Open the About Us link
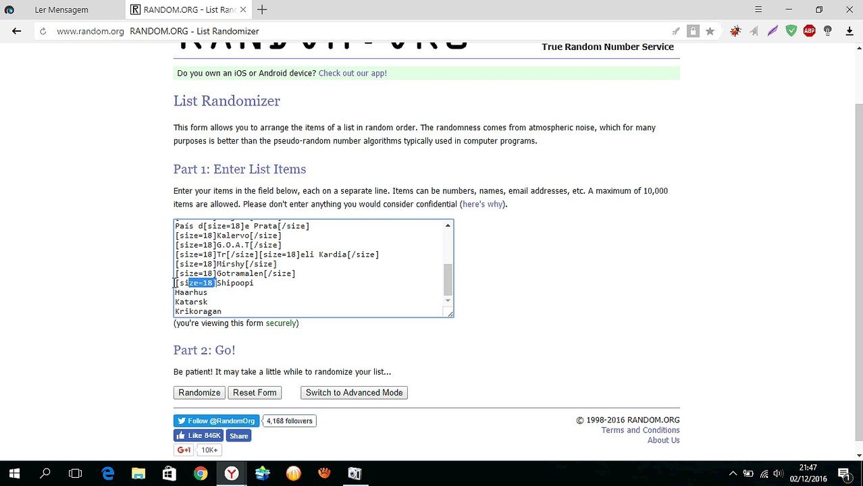 [x=663, y=440]
